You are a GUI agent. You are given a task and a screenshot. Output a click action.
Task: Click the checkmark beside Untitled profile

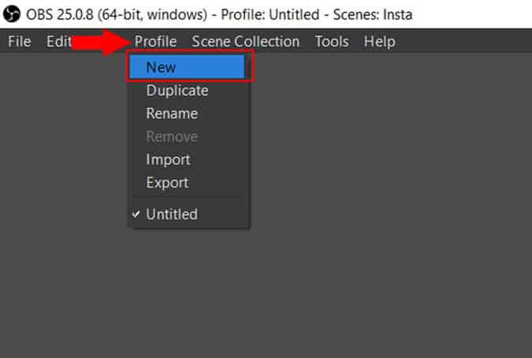136,214
